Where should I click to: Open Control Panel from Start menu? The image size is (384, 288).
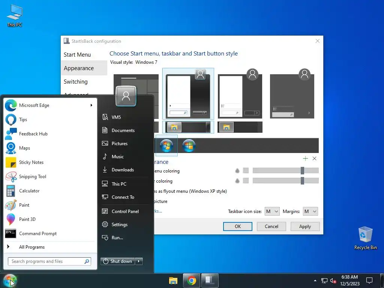click(125, 211)
